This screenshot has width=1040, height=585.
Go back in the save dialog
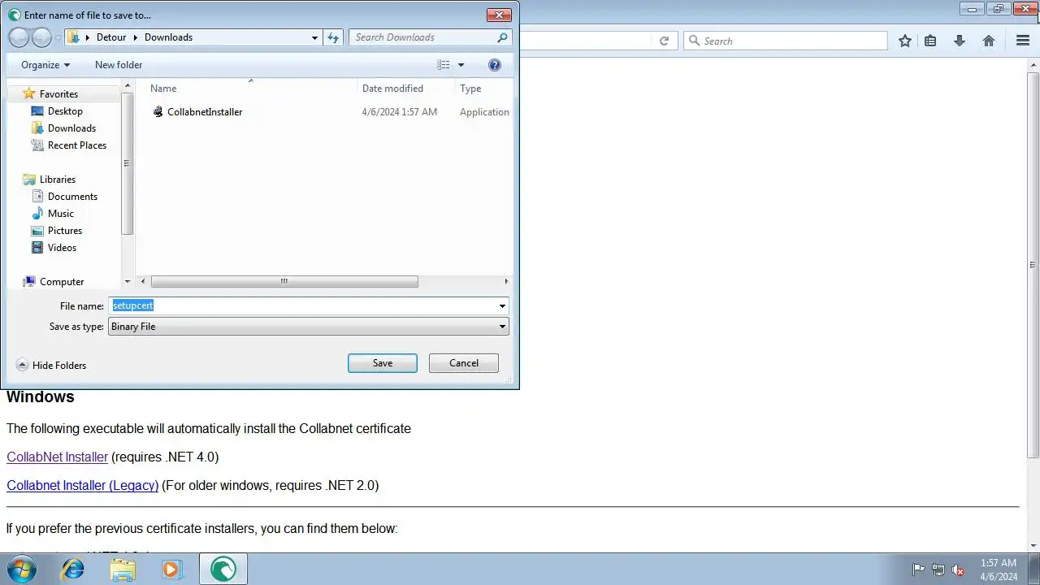[19, 37]
